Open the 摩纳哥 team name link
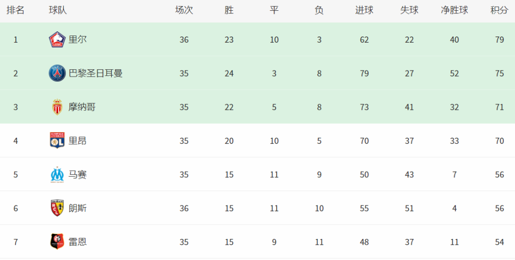Screen dimensions: 515x260 tap(82, 107)
